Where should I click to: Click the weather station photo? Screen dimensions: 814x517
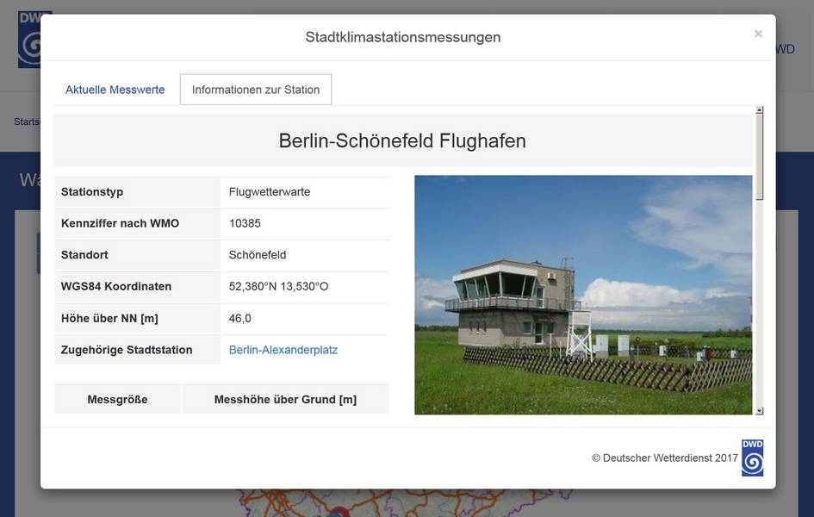583,295
